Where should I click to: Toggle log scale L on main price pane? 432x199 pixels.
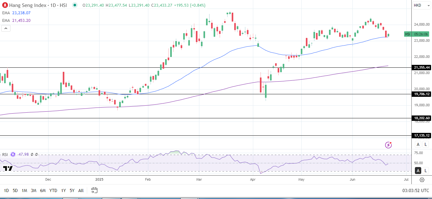pos(426,145)
